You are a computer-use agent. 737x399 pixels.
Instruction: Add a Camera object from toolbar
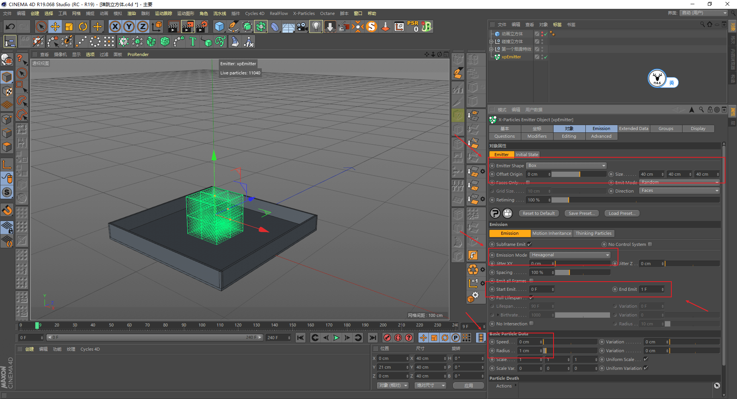click(302, 26)
